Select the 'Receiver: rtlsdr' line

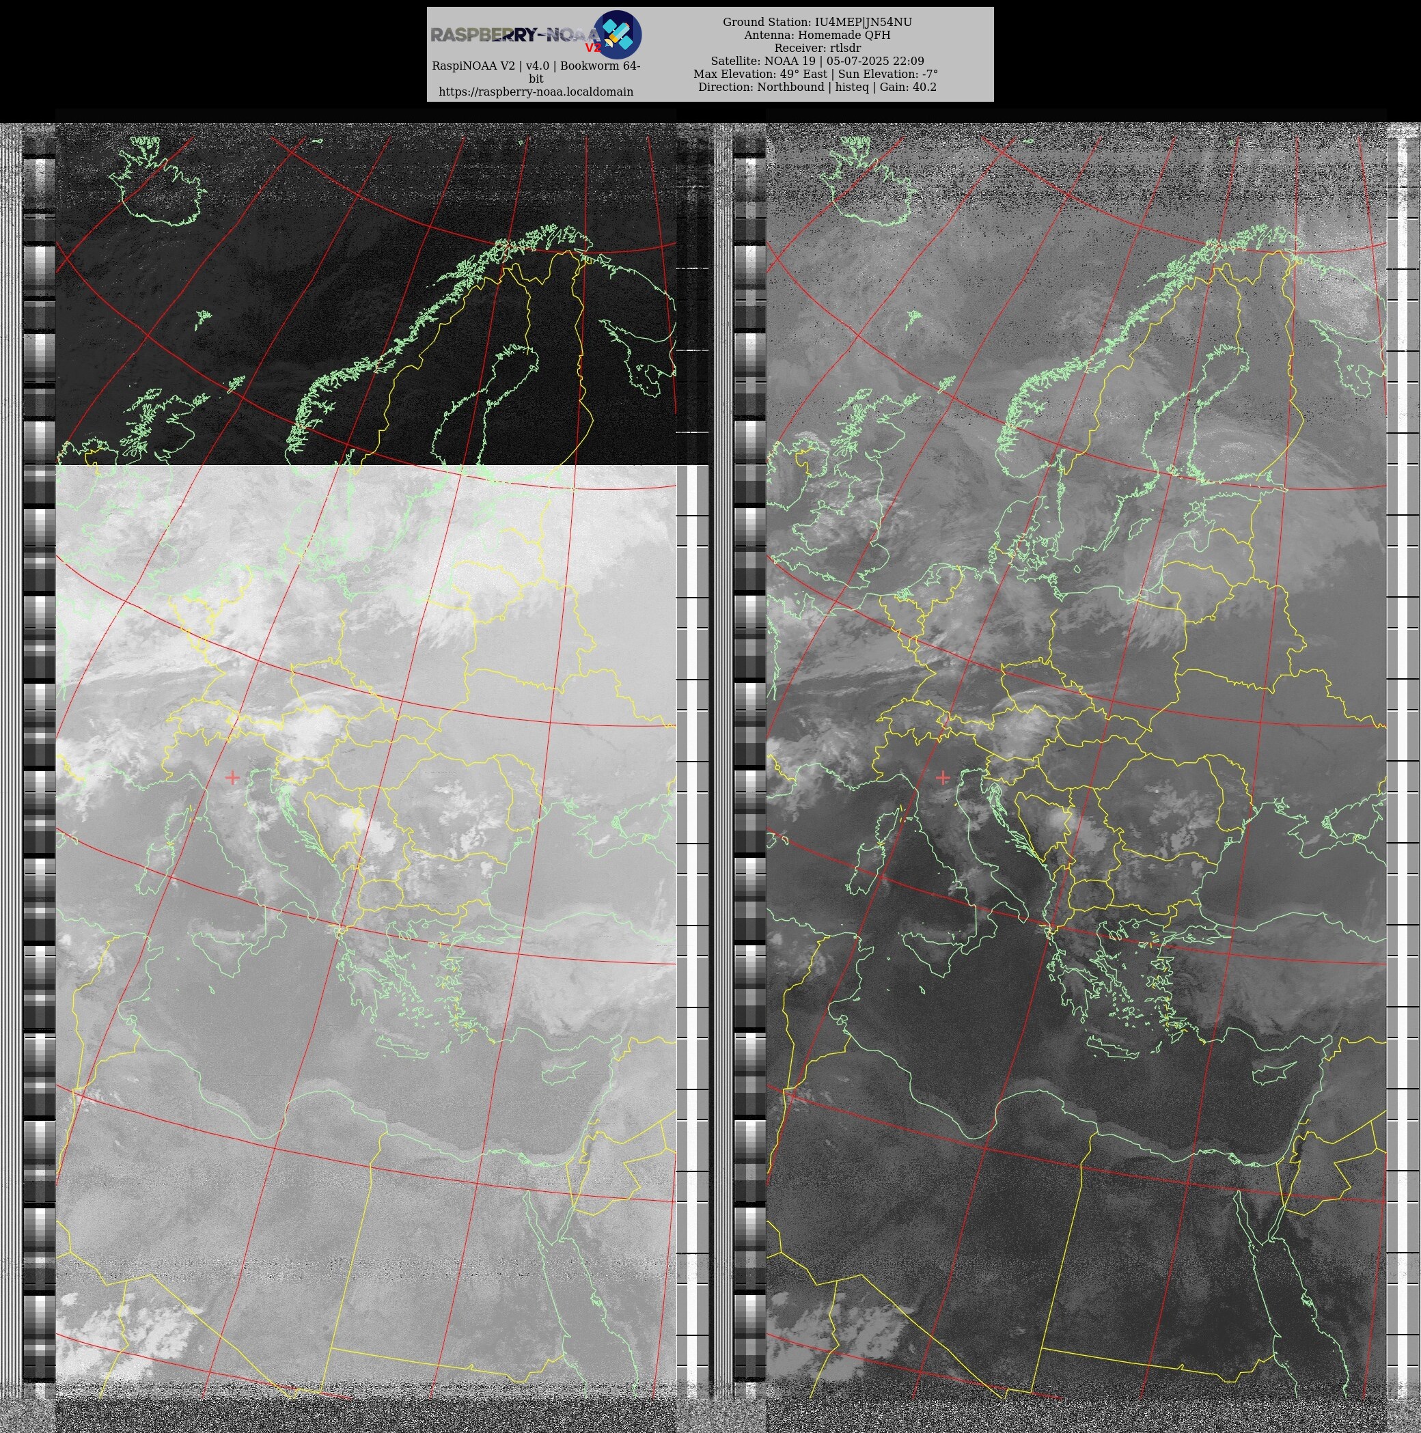tap(817, 48)
